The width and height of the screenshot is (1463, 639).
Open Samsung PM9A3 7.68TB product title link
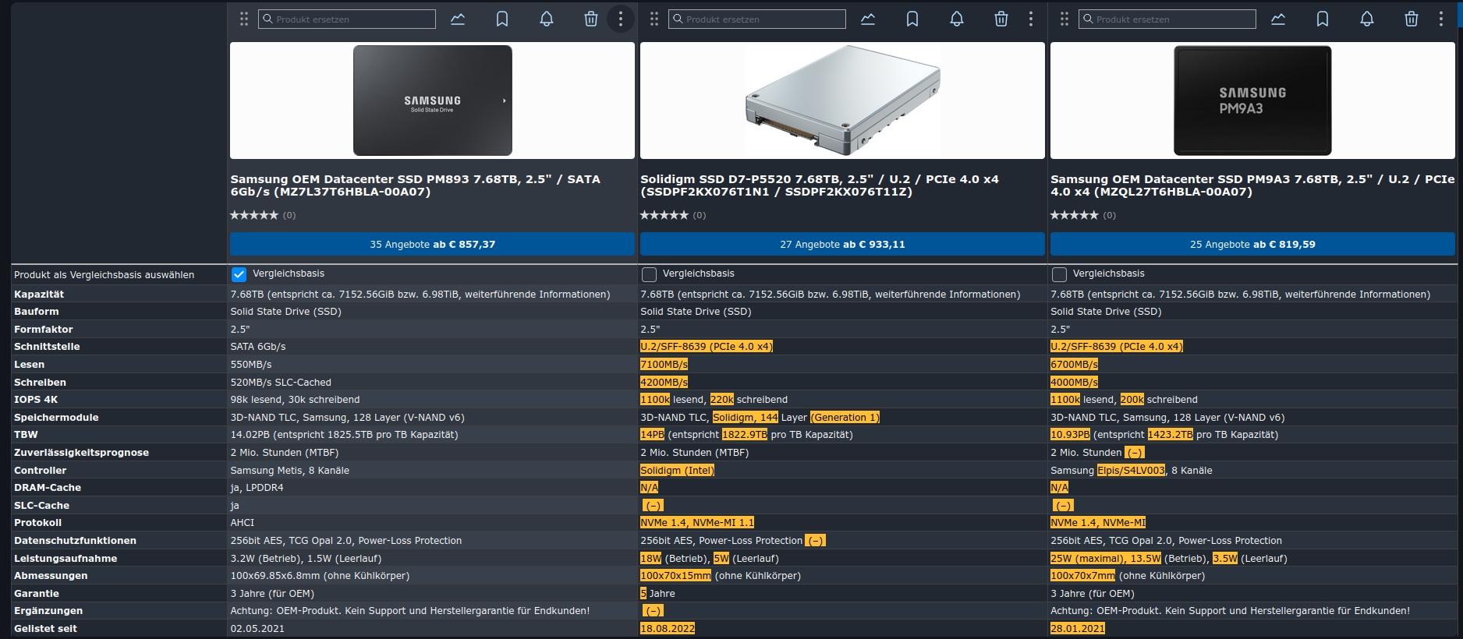(x=1252, y=185)
